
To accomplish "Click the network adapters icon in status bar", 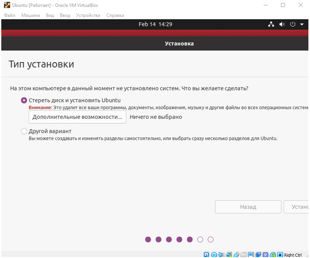I will pyautogui.click(x=229, y=255).
